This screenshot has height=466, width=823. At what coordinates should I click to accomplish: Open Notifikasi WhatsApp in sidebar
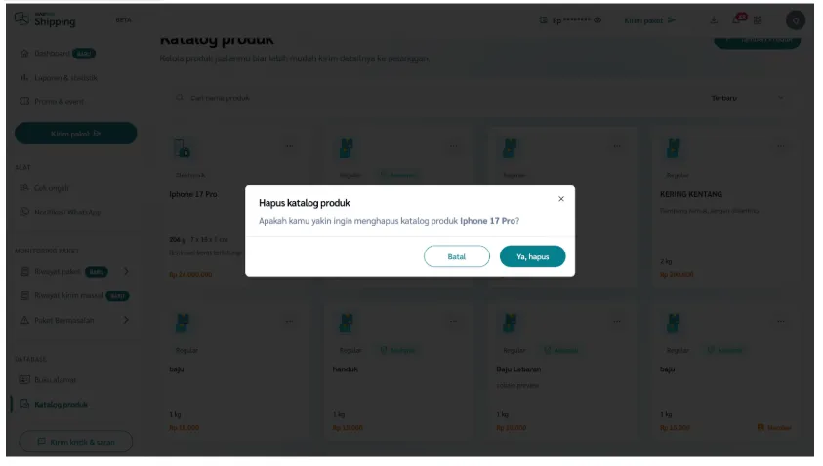click(x=66, y=212)
